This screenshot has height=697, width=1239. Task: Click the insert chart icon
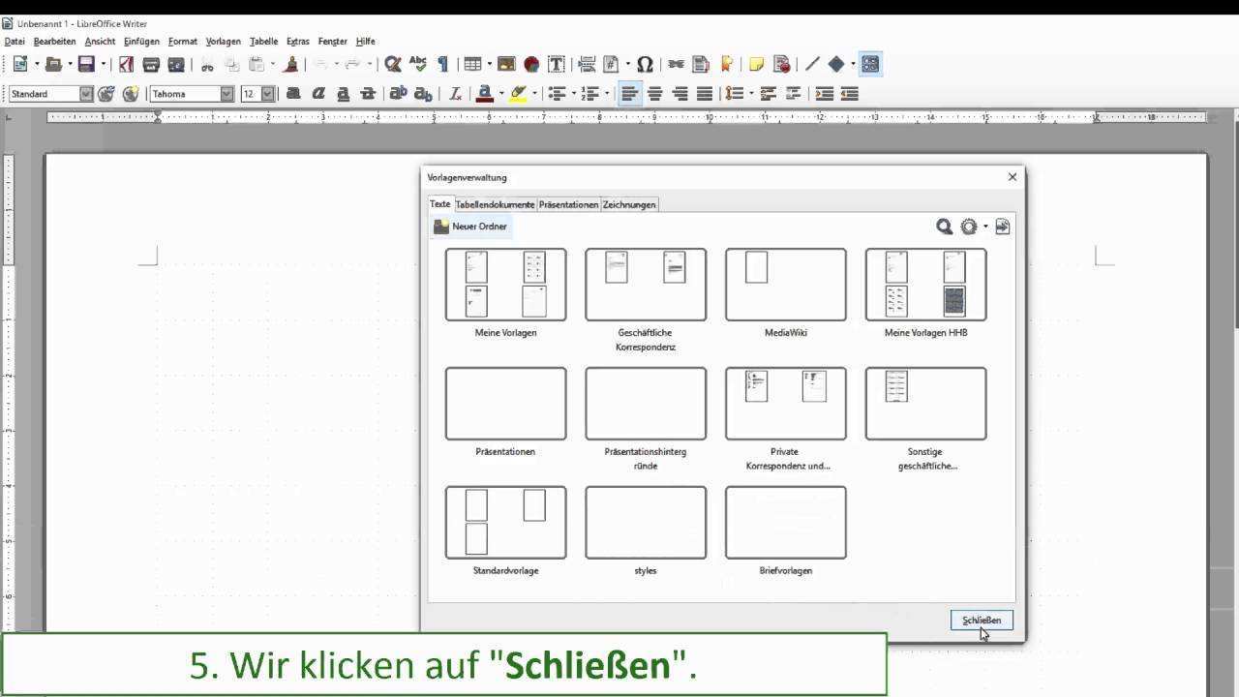(x=531, y=65)
